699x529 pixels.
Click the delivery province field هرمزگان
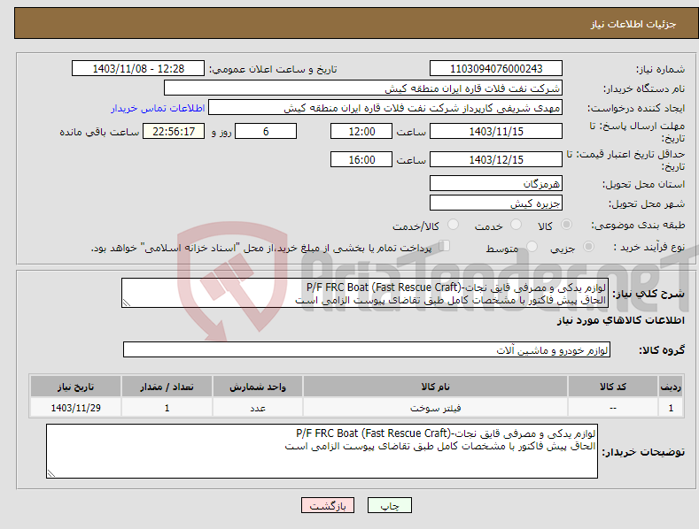coord(496,183)
